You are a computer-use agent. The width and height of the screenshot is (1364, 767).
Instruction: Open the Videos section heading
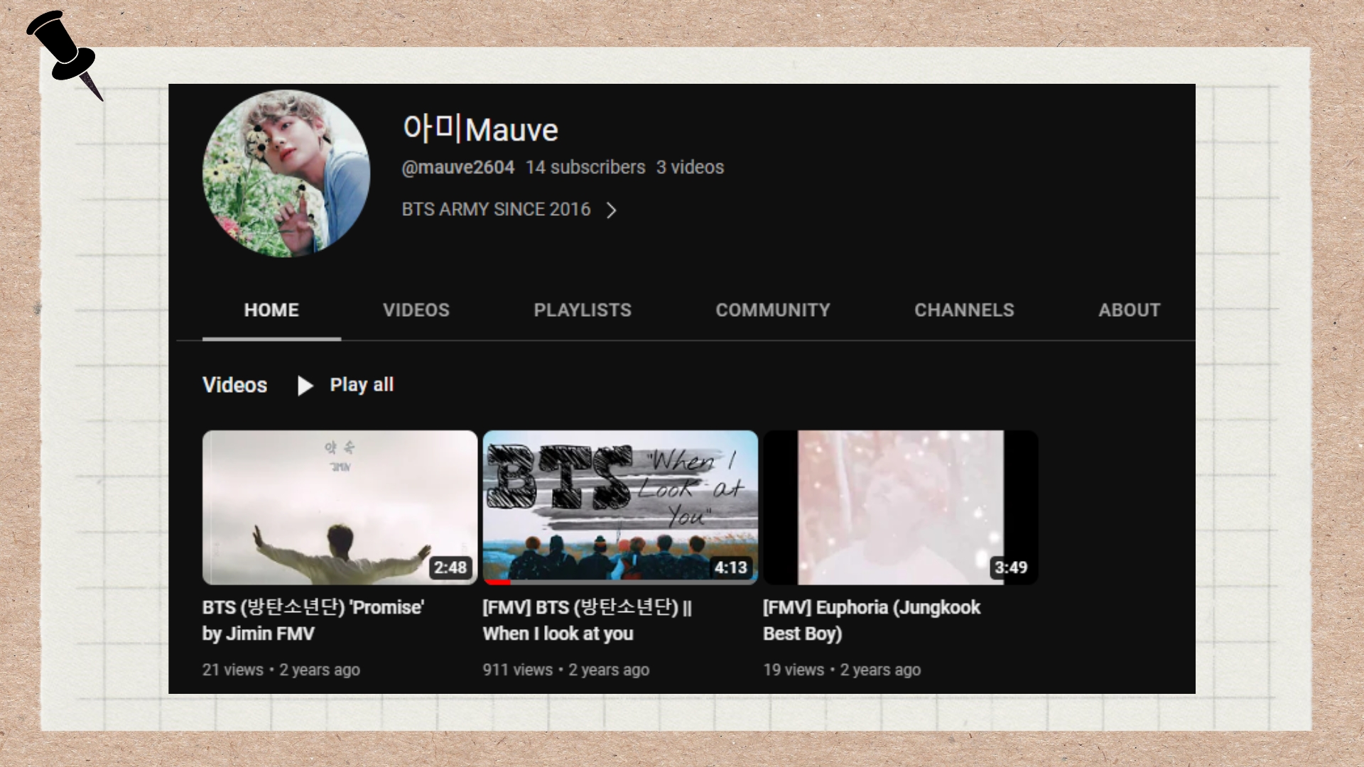pos(234,385)
